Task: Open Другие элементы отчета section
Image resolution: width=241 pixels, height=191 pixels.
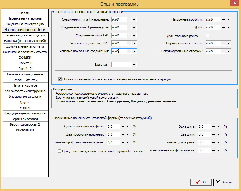Action: (x=25, y=46)
